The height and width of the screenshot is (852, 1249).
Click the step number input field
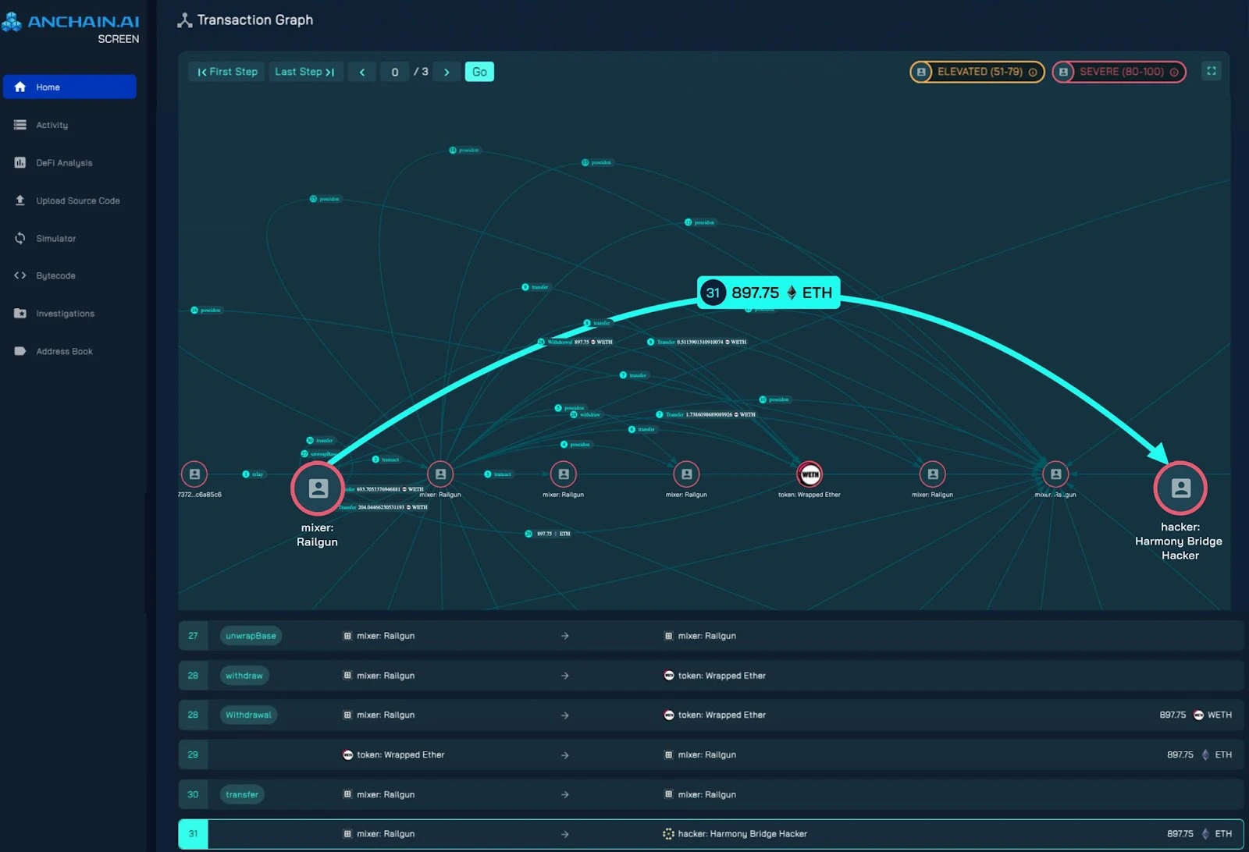(x=394, y=71)
